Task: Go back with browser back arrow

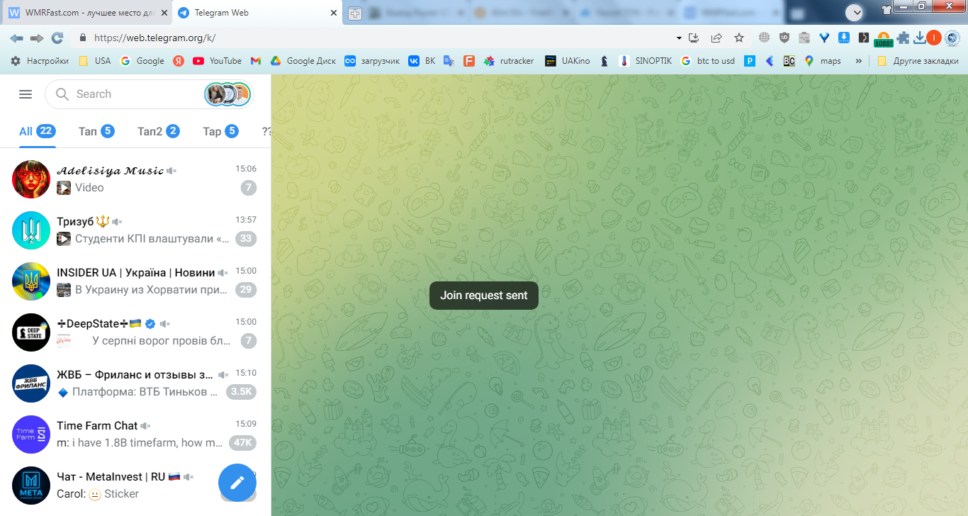Action: click(x=16, y=38)
